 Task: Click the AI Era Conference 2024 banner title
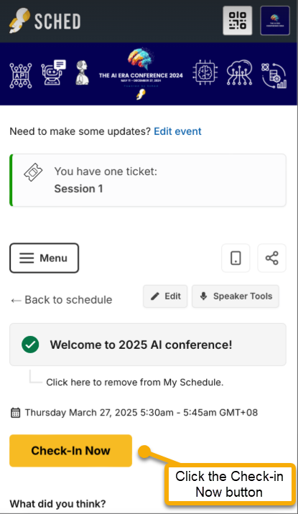pyautogui.click(x=141, y=75)
